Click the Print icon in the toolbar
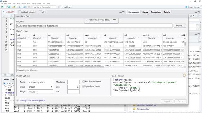This screenshot has width=202, height=113. click(29, 7)
